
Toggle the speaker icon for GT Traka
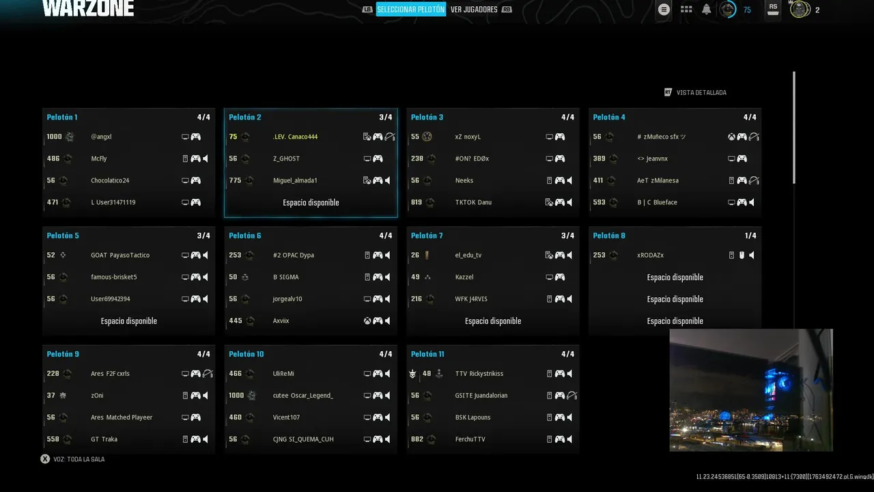pyautogui.click(x=206, y=439)
